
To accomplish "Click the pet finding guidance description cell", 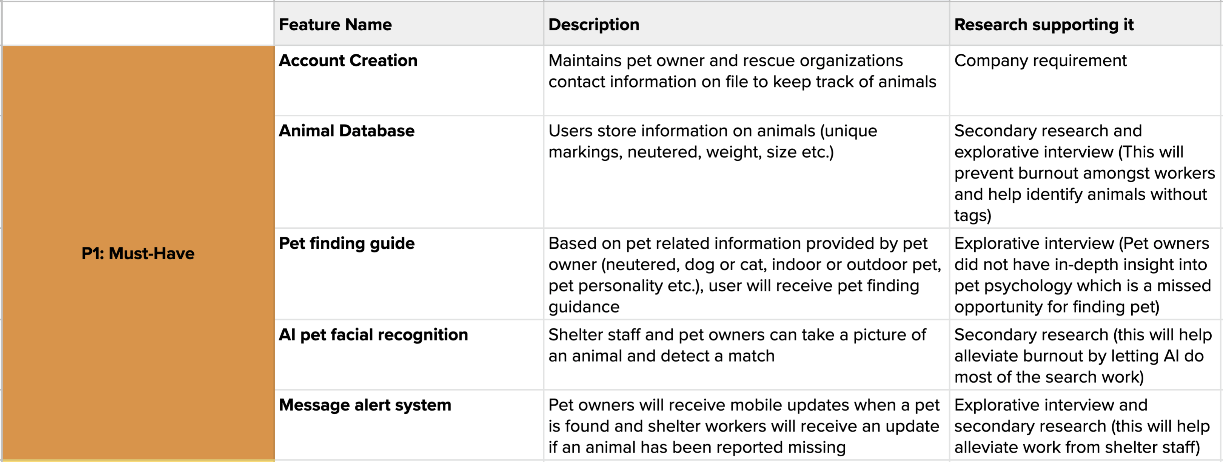I will (x=746, y=274).
